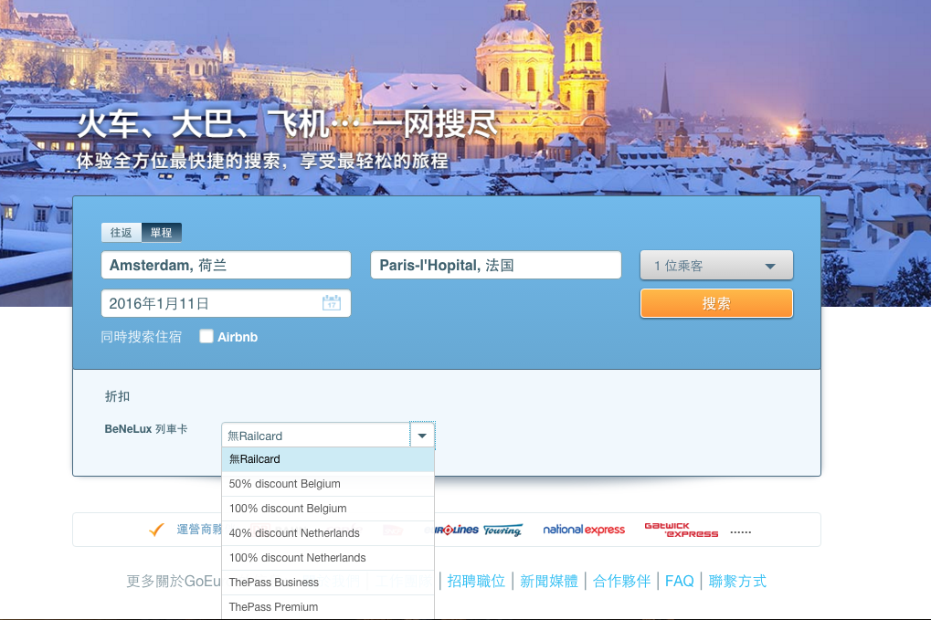Select the 單程 one-way tab
The height and width of the screenshot is (620, 931).
coord(161,233)
